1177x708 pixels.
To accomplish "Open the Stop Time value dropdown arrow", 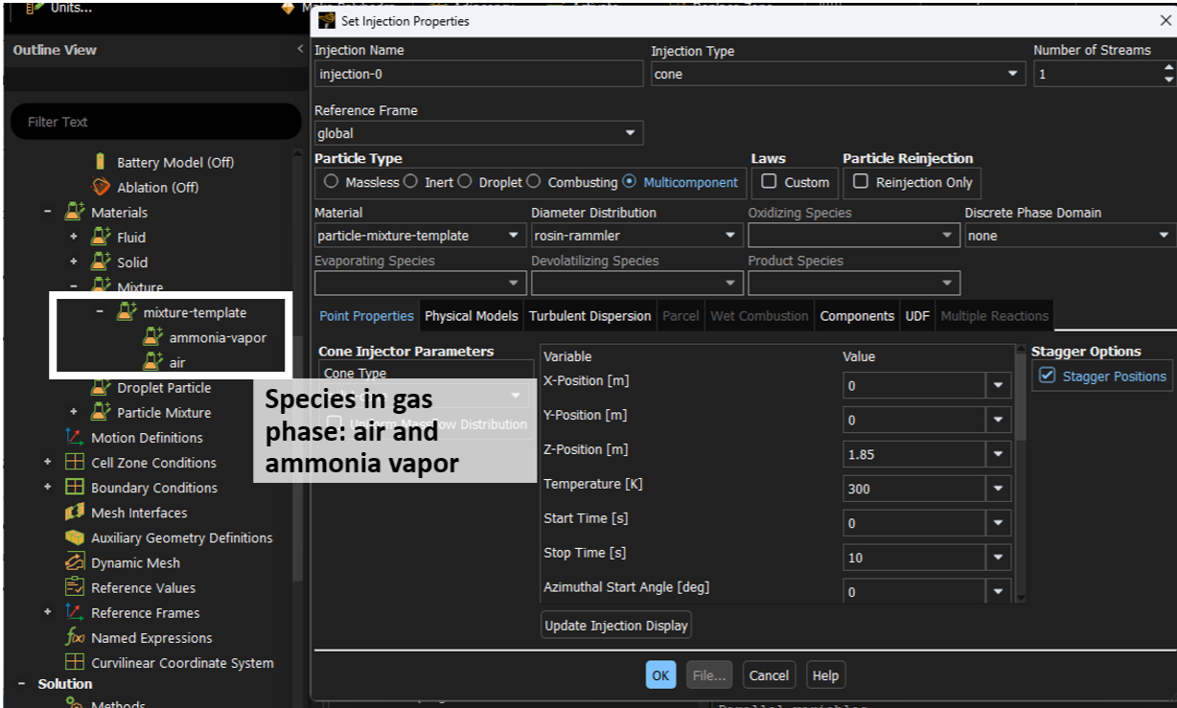I will coord(998,558).
